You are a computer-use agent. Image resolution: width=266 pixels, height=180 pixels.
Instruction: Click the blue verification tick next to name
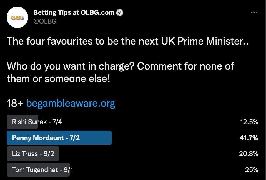(120, 12)
